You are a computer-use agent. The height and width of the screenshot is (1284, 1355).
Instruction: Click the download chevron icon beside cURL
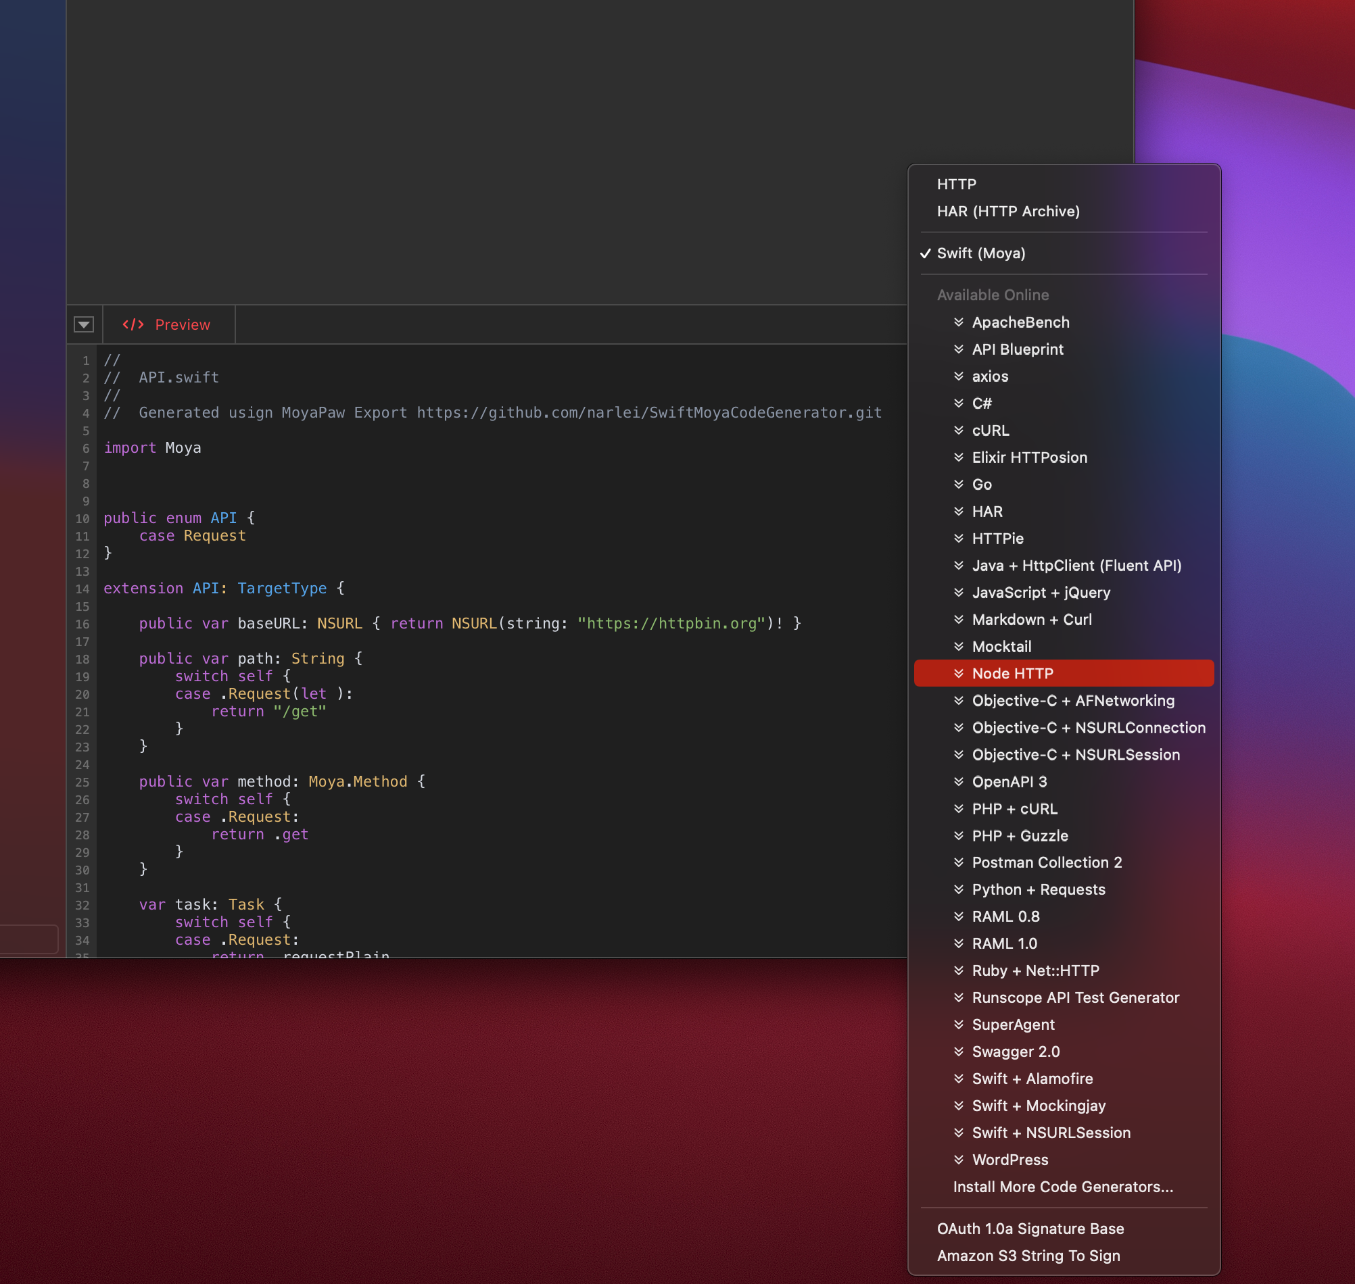point(959,430)
